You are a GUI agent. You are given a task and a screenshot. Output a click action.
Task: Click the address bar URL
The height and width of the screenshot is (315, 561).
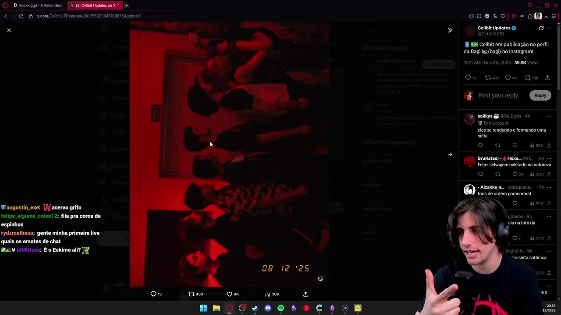(x=89, y=16)
